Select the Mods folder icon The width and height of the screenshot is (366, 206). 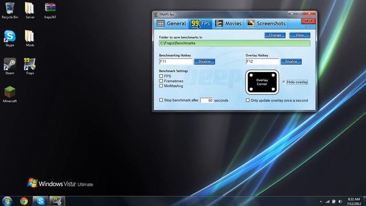pyautogui.click(x=30, y=38)
